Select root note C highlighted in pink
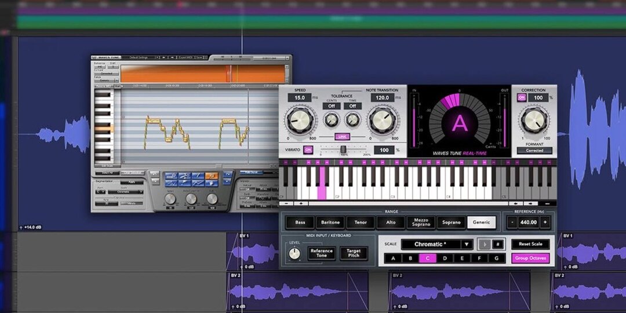 [x=428, y=259]
